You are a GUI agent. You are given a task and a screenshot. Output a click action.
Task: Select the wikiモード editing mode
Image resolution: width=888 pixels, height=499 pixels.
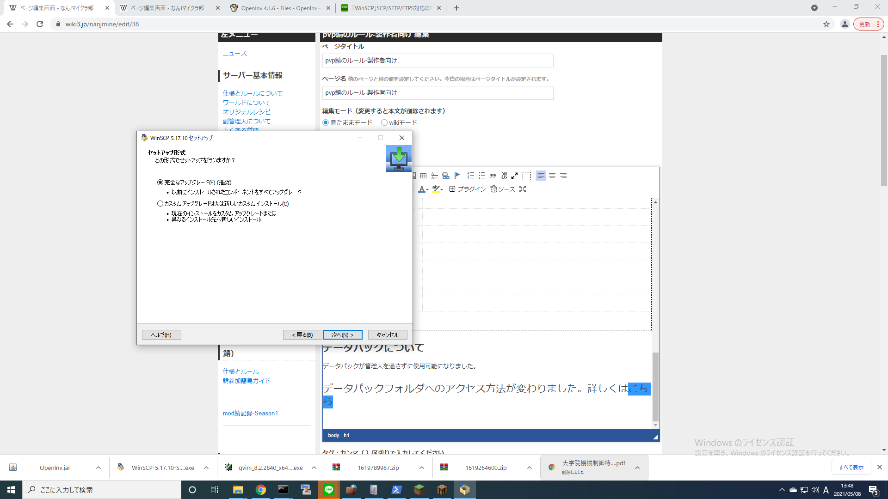click(384, 122)
